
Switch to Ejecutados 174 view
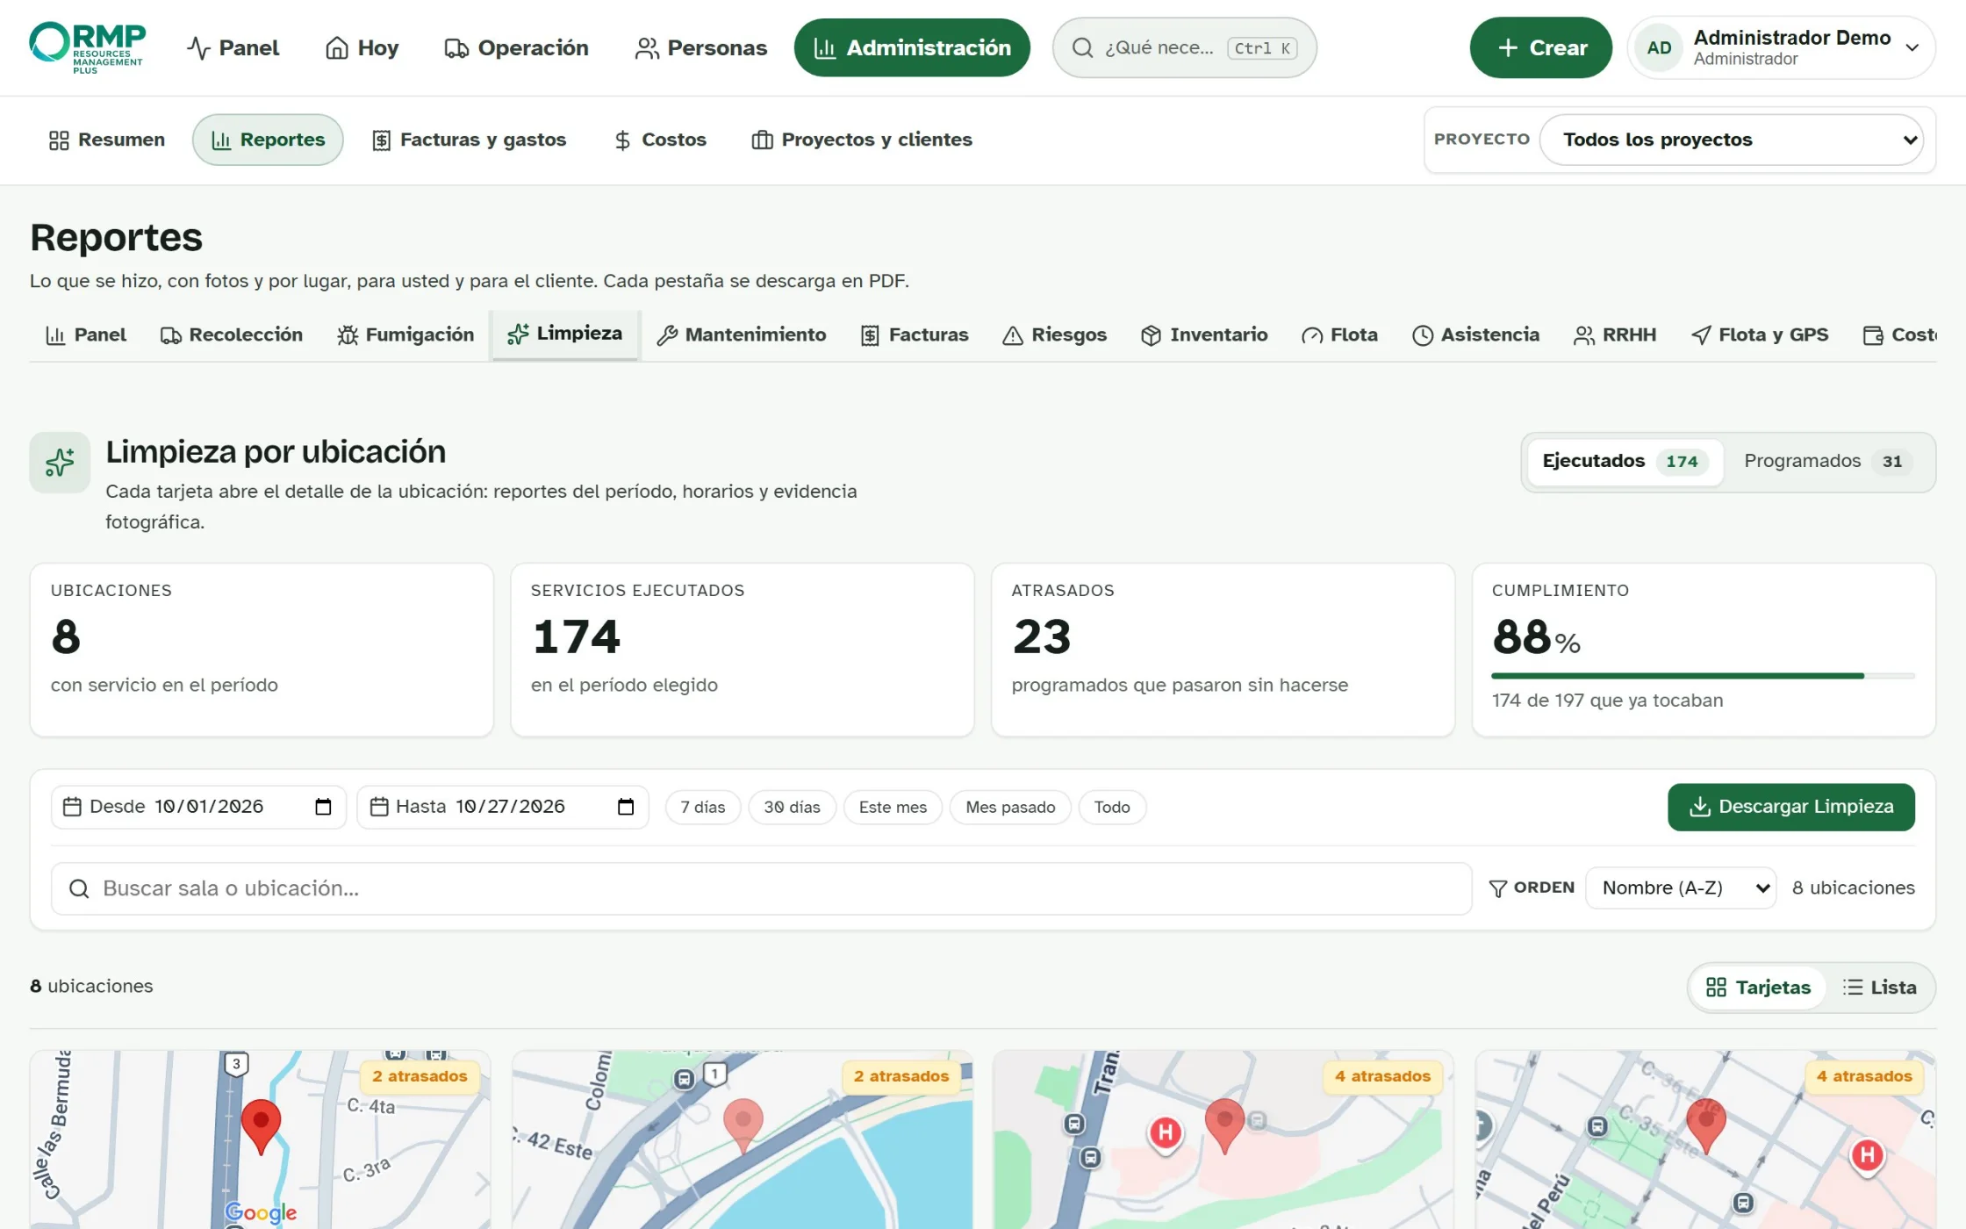tap(1624, 462)
